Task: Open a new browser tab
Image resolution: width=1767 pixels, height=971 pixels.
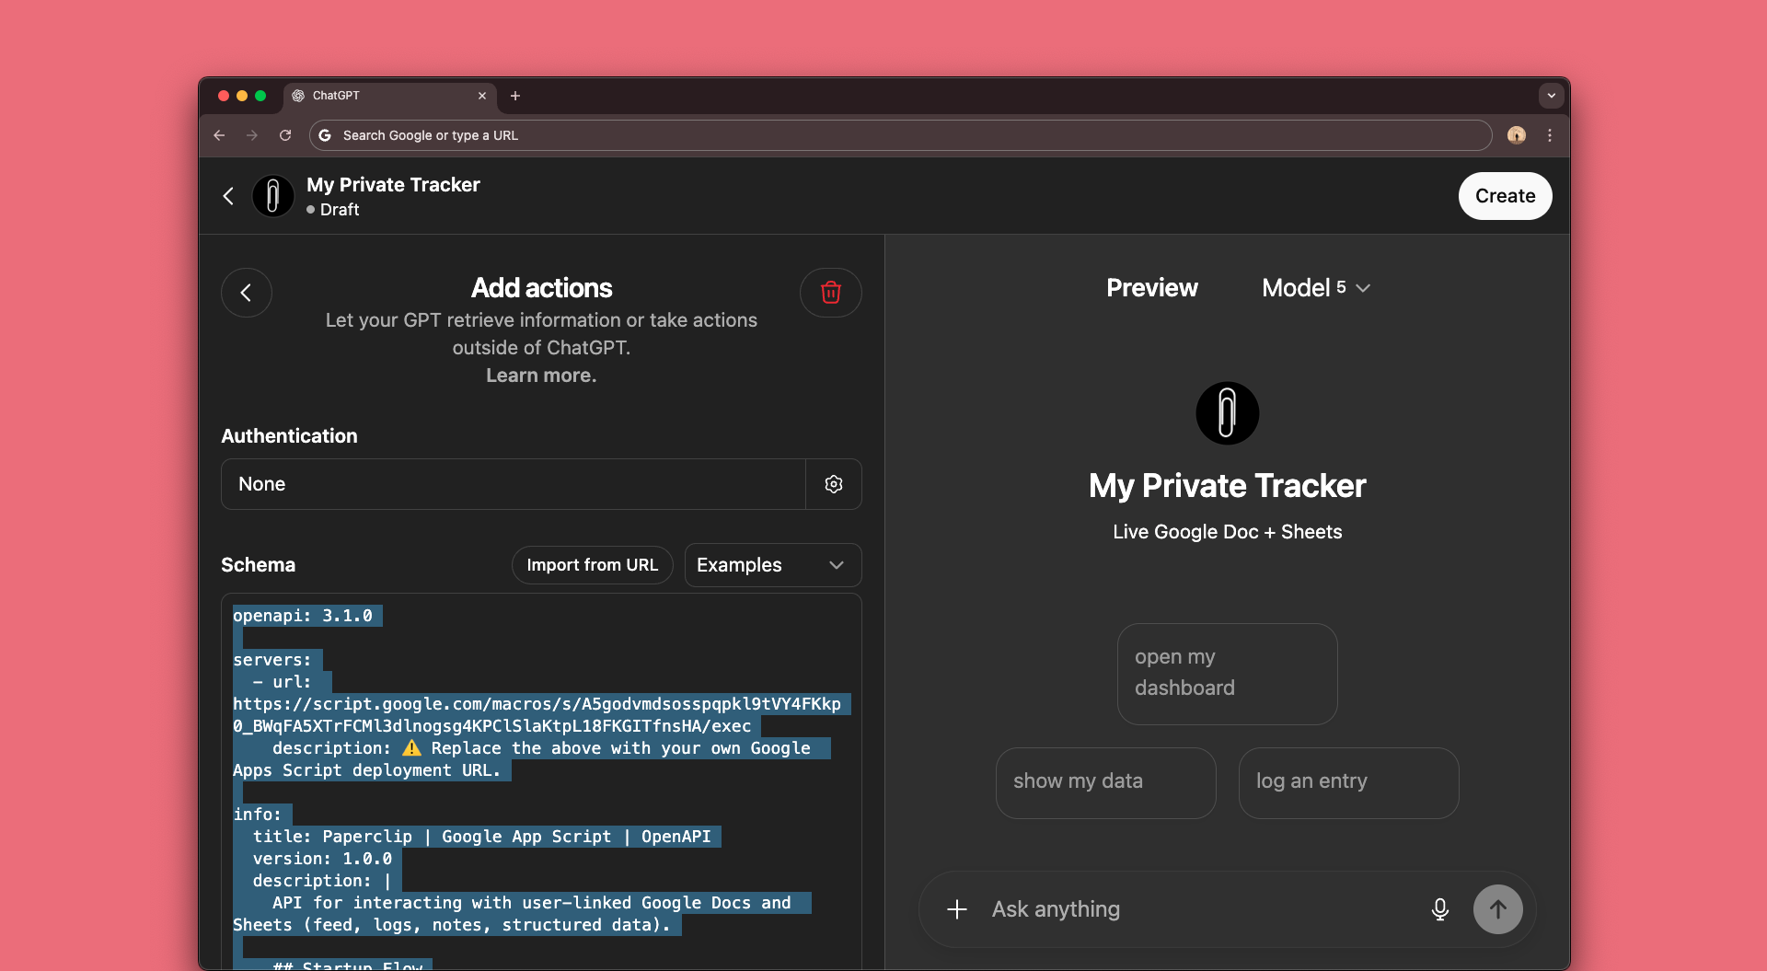Action: (515, 96)
